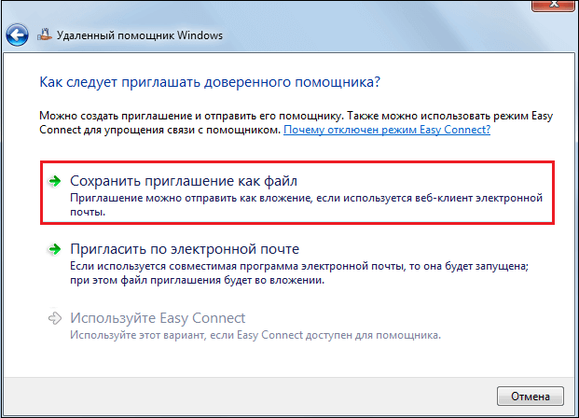579x418 pixels.
Task: Click description starting Приглашение можно отправить как вложение
Action: tap(306, 204)
